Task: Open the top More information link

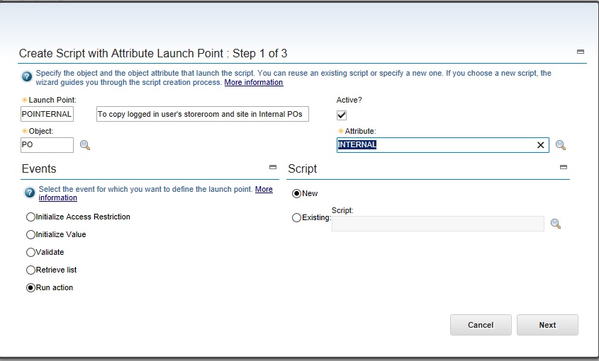Action: (254, 83)
